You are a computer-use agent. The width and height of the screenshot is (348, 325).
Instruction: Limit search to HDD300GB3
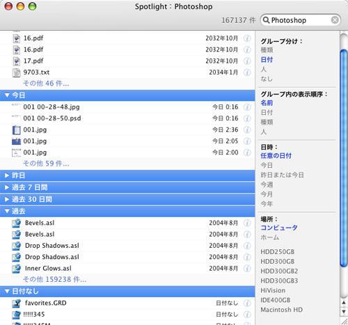pos(279,281)
